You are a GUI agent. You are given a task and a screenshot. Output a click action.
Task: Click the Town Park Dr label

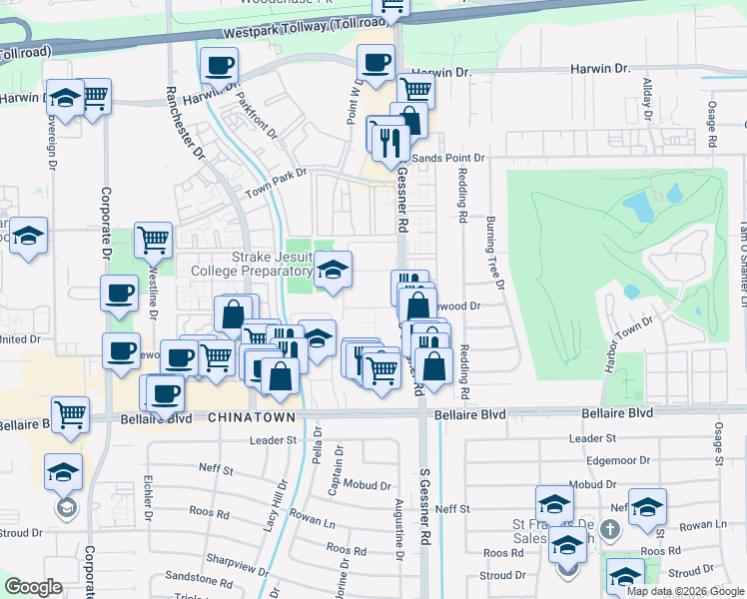click(x=277, y=184)
